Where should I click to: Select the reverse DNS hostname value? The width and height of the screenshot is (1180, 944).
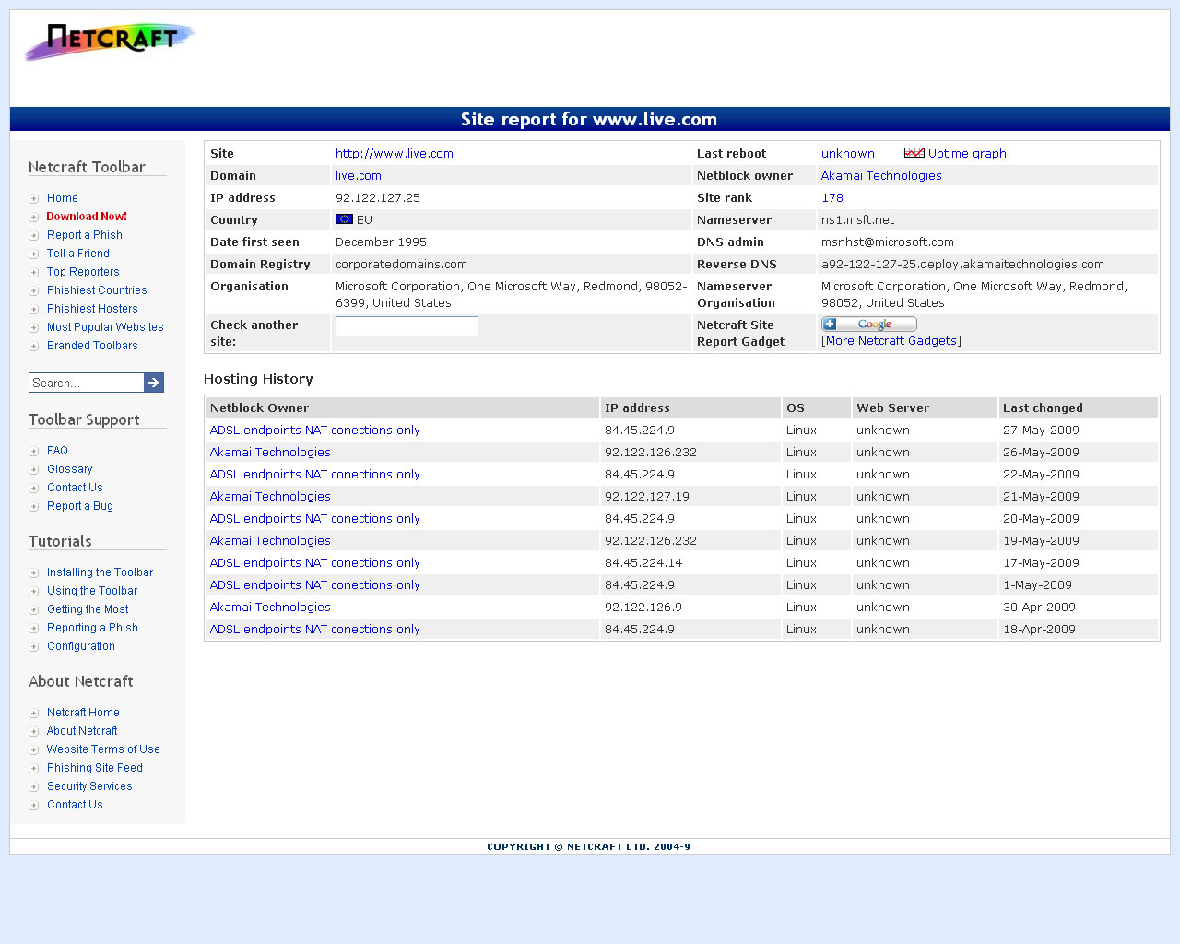(x=962, y=265)
